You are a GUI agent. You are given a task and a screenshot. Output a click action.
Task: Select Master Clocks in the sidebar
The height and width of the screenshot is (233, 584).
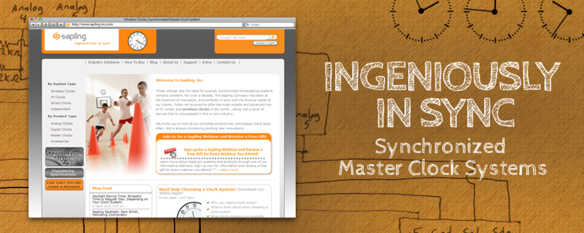62,135
